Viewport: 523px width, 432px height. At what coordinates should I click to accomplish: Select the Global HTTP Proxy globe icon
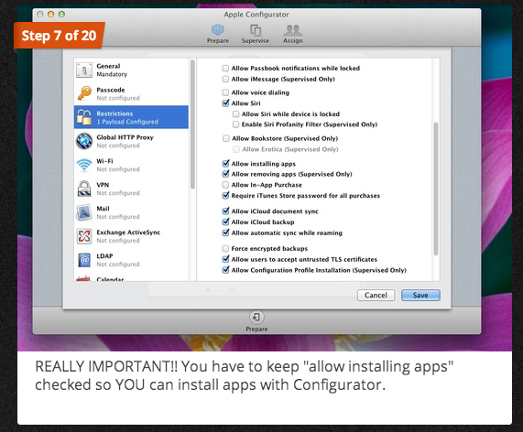click(84, 141)
